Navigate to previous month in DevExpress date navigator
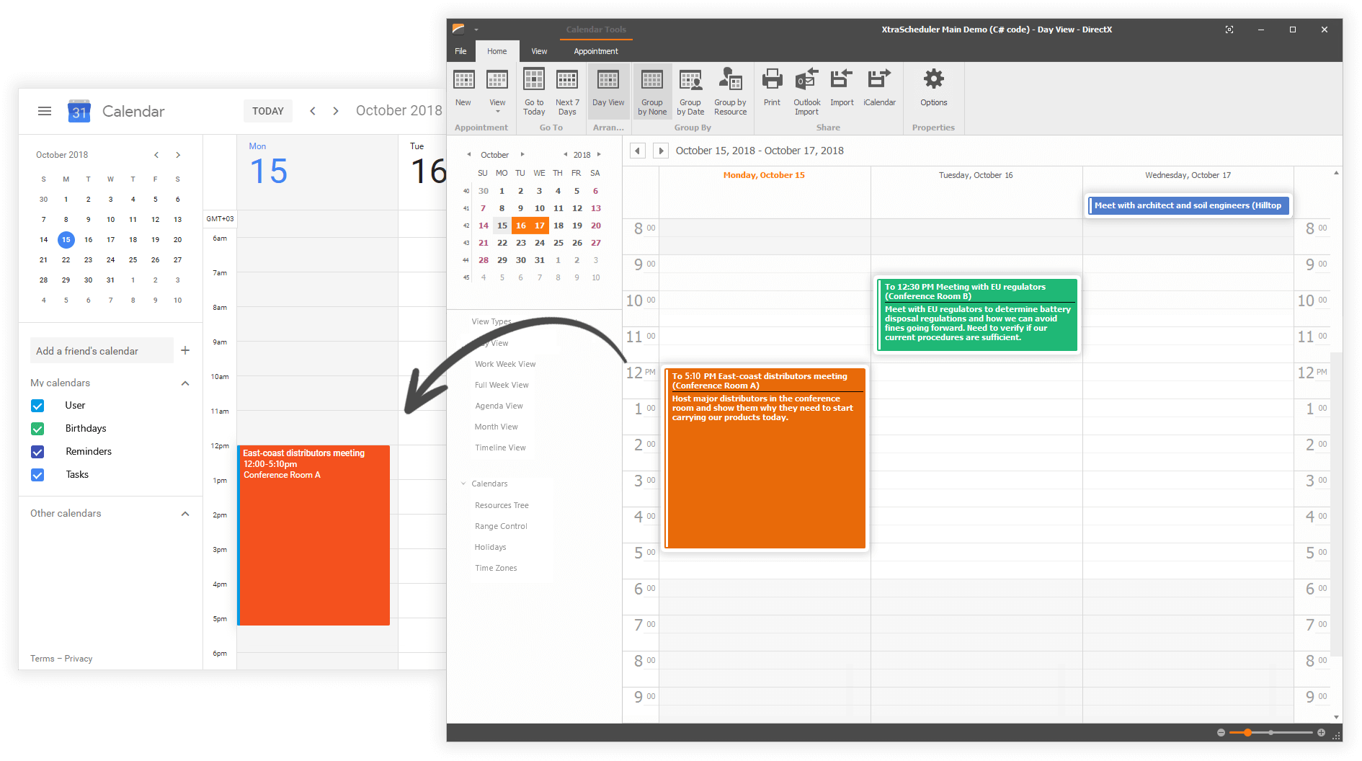Viewport: 1362px width, 761px height. click(469, 154)
